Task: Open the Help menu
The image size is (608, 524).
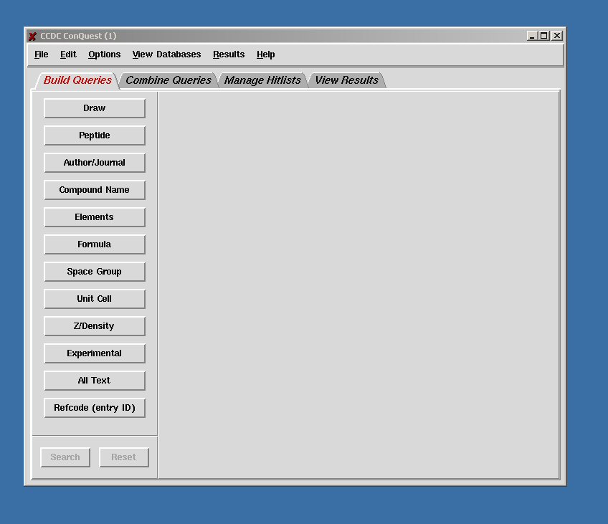Action: (x=265, y=54)
